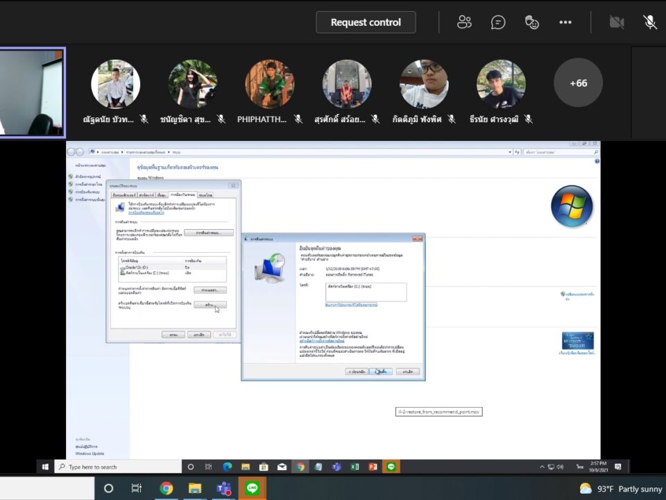Open Chrome on bottom local taskbar
This screenshot has width=666, height=500.
(x=166, y=488)
